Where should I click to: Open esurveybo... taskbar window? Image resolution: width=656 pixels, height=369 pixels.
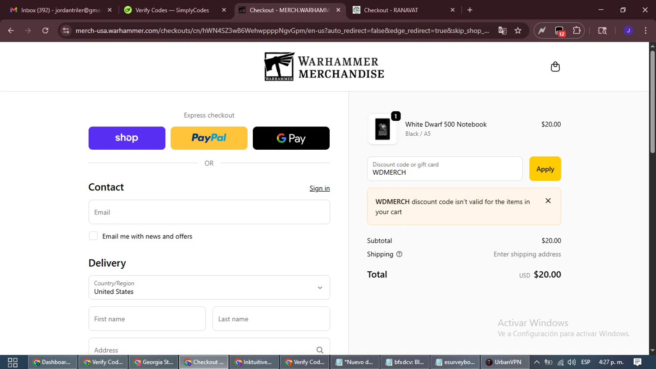tap(455, 362)
